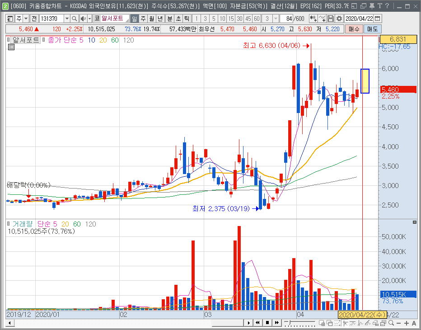
Task: Add a new indicator line icon
Action: 322,19
